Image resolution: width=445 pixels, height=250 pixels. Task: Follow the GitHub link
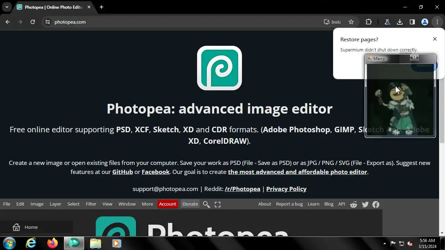pos(123,172)
